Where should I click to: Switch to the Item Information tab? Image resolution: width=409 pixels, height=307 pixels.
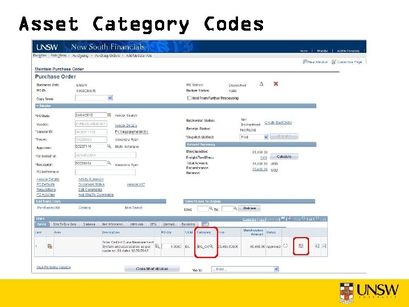(112, 224)
